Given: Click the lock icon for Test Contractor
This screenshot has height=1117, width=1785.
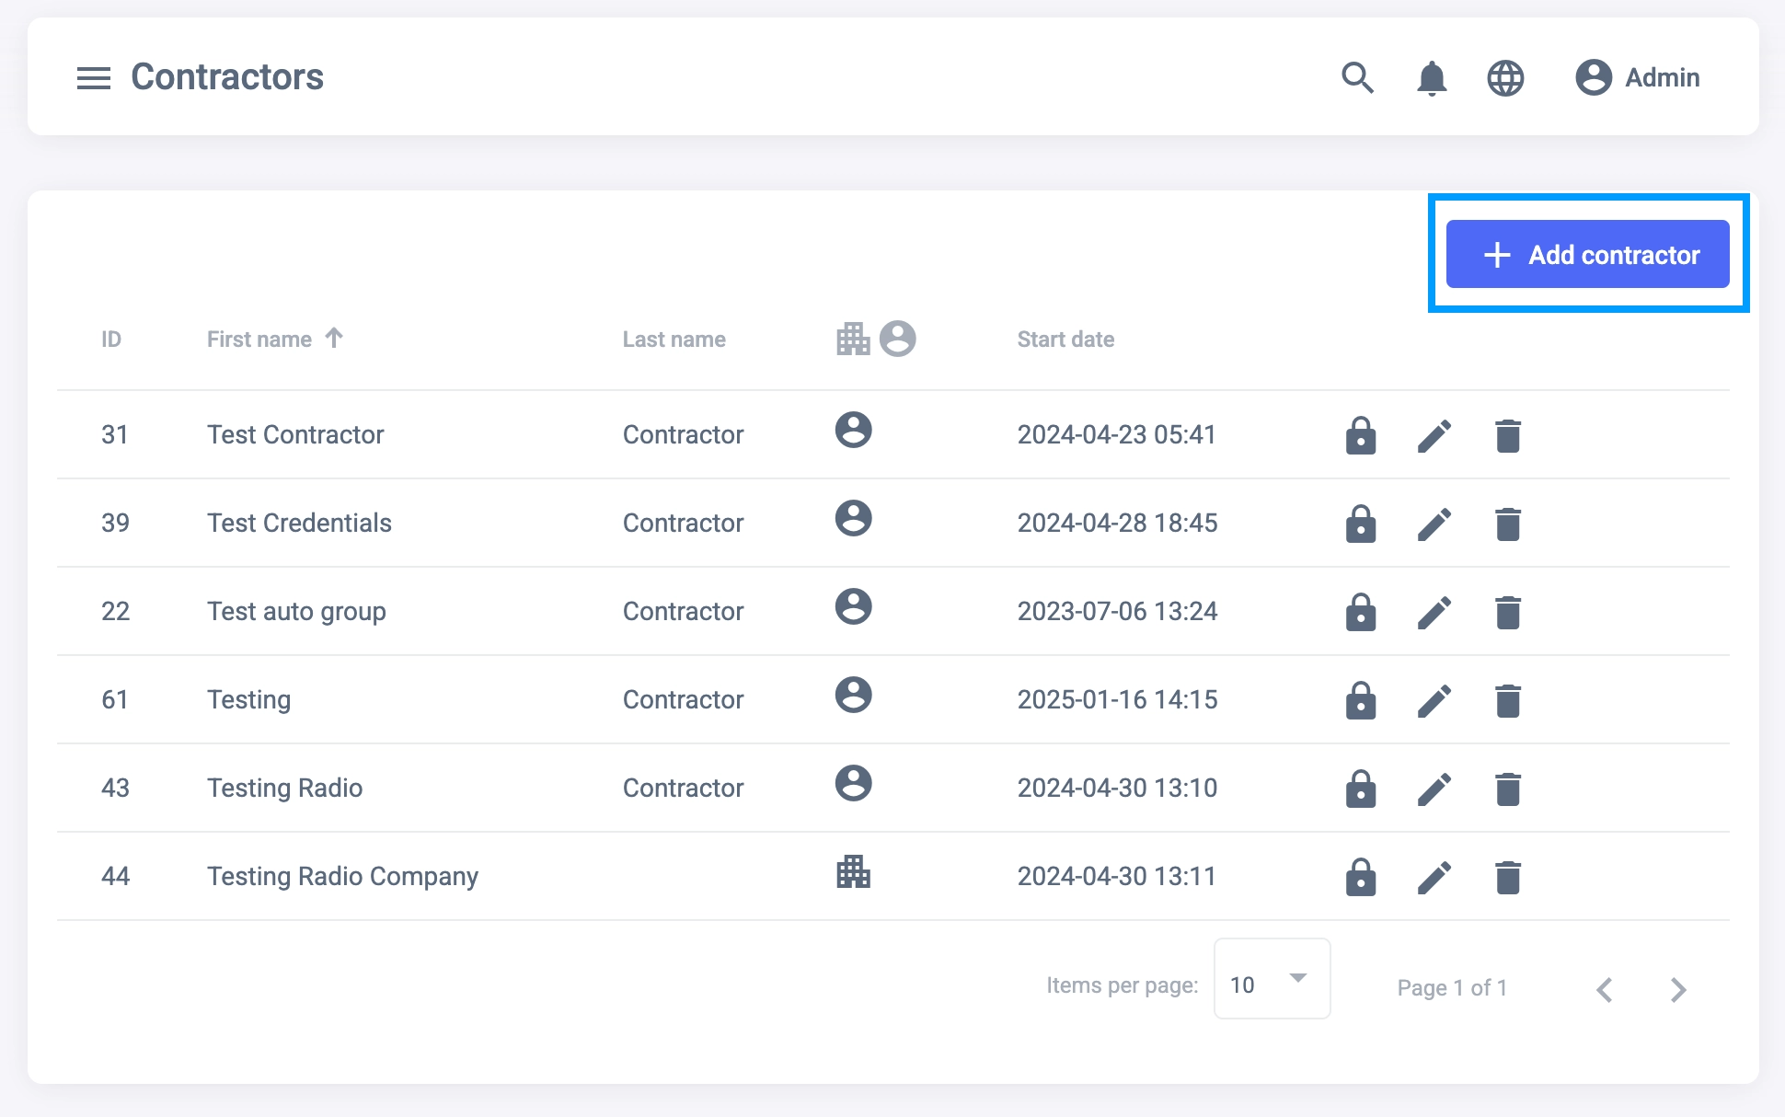Looking at the screenshot, I should (x=1360, y=435).
